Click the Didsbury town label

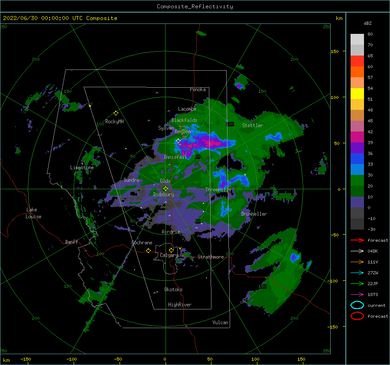[x=163, y=194]
